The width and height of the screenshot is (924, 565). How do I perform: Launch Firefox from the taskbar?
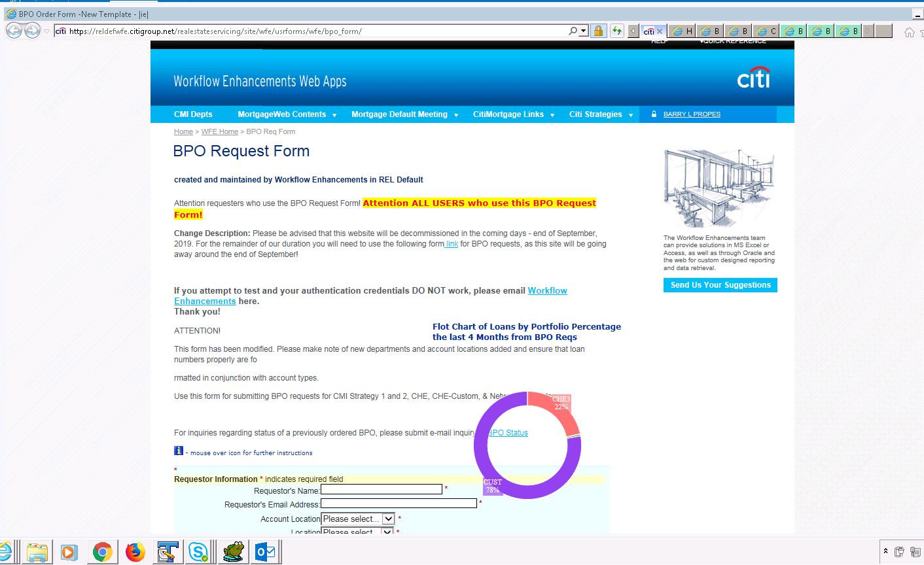135,552
